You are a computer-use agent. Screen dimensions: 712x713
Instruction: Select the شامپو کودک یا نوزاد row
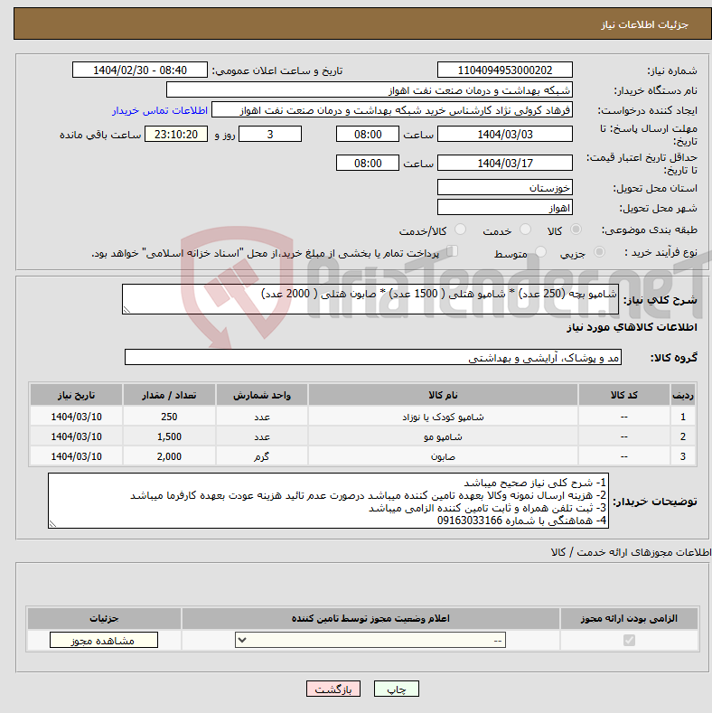tap(363, 417)
